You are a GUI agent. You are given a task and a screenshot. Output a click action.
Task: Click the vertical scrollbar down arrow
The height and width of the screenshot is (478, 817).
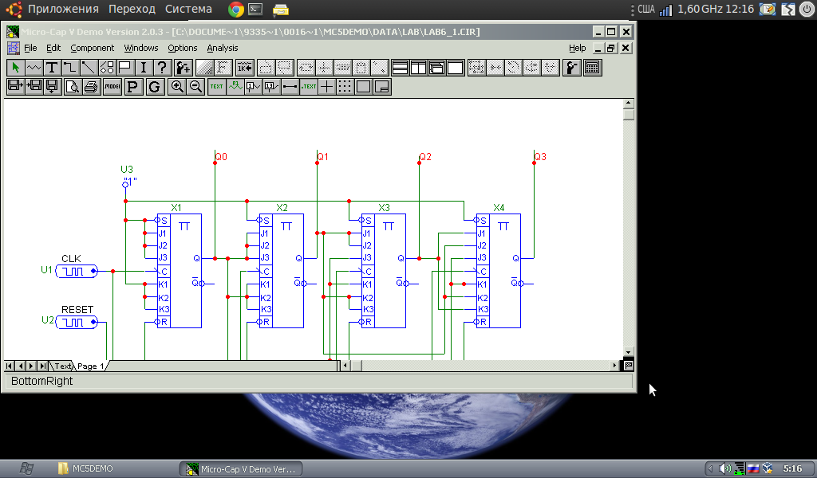pyautogui.click(x=629, y=352)
